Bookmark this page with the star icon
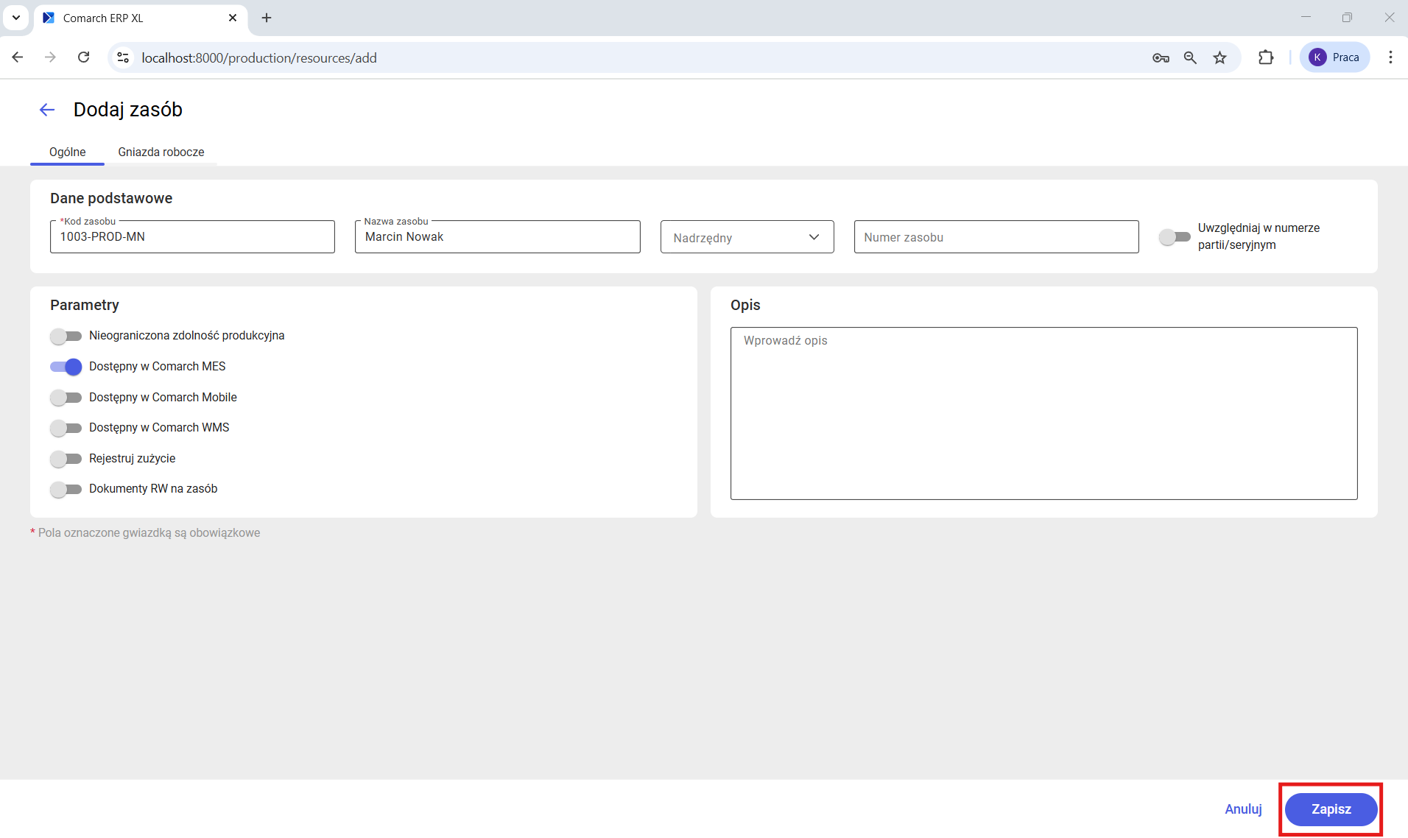Image resolution: width=1408 pixels, height=838 pixels. tap(1220, 57)
